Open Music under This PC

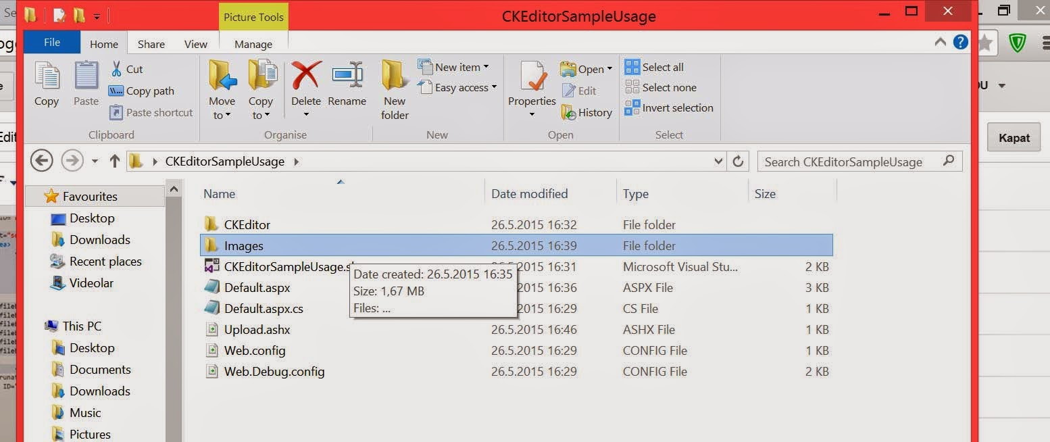(x=76, y=413)
